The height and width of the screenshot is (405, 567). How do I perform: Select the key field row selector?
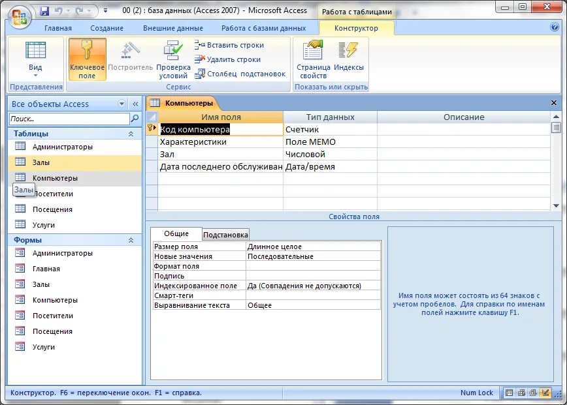(x=152, y=129)
